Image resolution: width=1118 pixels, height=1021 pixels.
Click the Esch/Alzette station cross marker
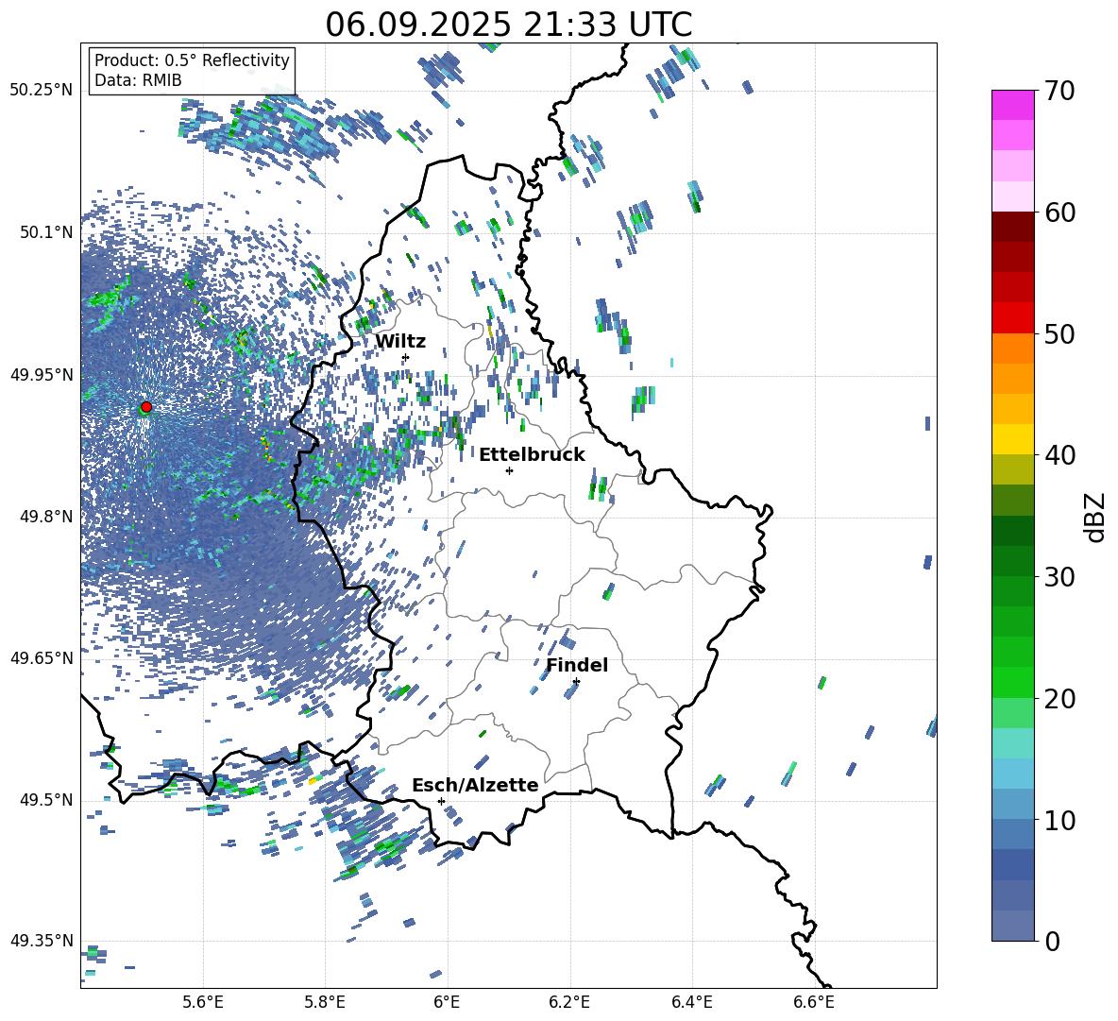click(441, 801)
